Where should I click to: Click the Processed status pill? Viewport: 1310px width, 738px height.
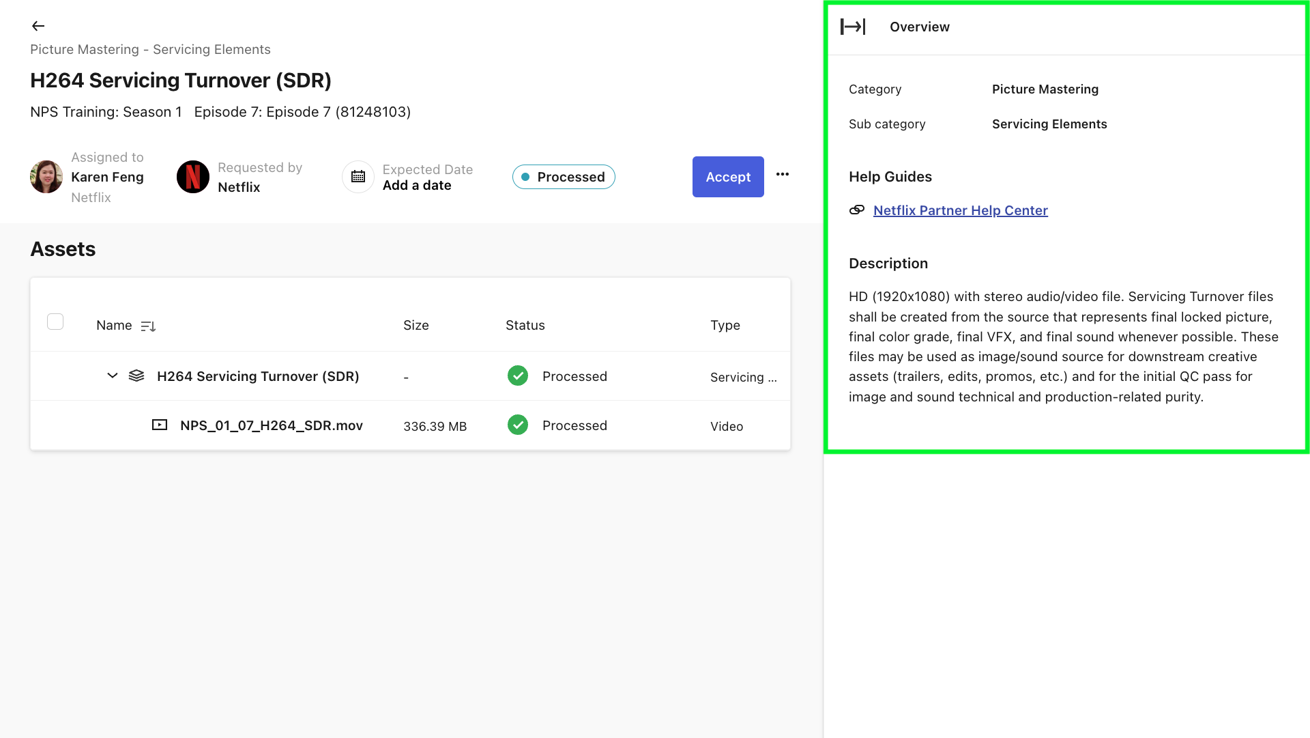pos(564,177)
